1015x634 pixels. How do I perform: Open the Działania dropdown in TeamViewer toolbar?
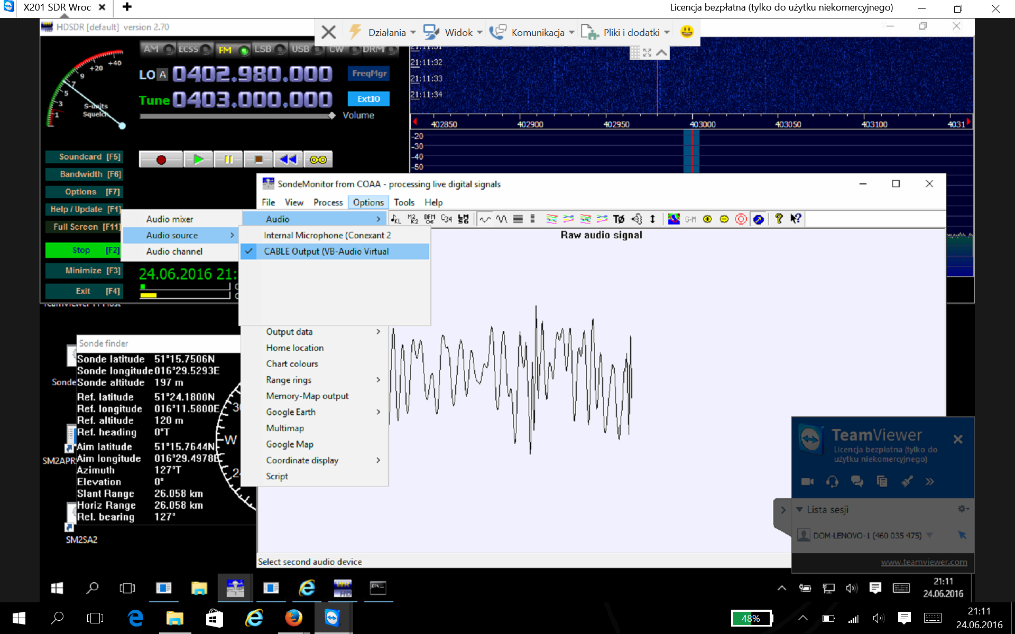click(x=383, y=32)
